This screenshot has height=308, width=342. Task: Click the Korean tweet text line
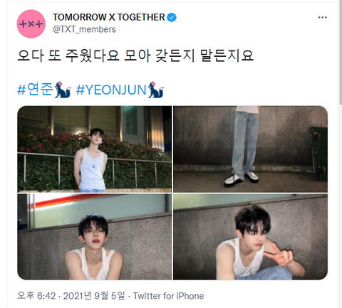coord(135,55)
